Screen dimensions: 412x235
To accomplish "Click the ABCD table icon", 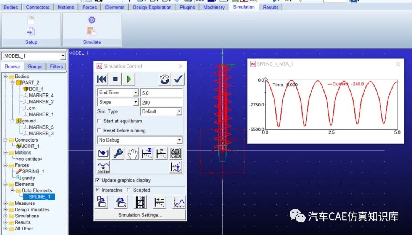I will click(x=175, y=153).
